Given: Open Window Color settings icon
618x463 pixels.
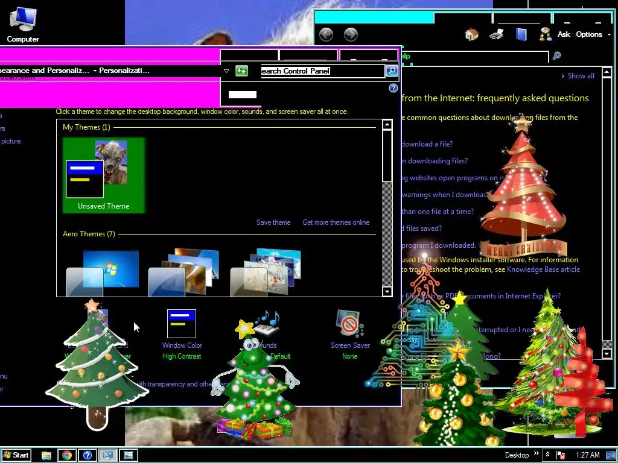Looking at the screenshot, I should click(x=182, y=324).
